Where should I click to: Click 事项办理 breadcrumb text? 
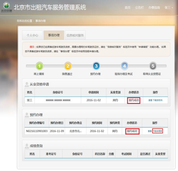(41, 21)
